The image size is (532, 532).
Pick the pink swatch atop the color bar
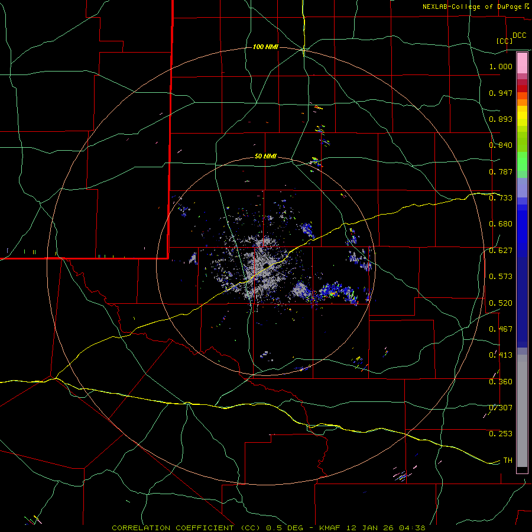coord(522,63)
